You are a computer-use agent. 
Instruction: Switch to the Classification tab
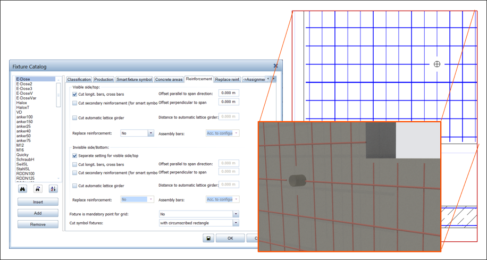pyautogui.click(x=79, y=80)
